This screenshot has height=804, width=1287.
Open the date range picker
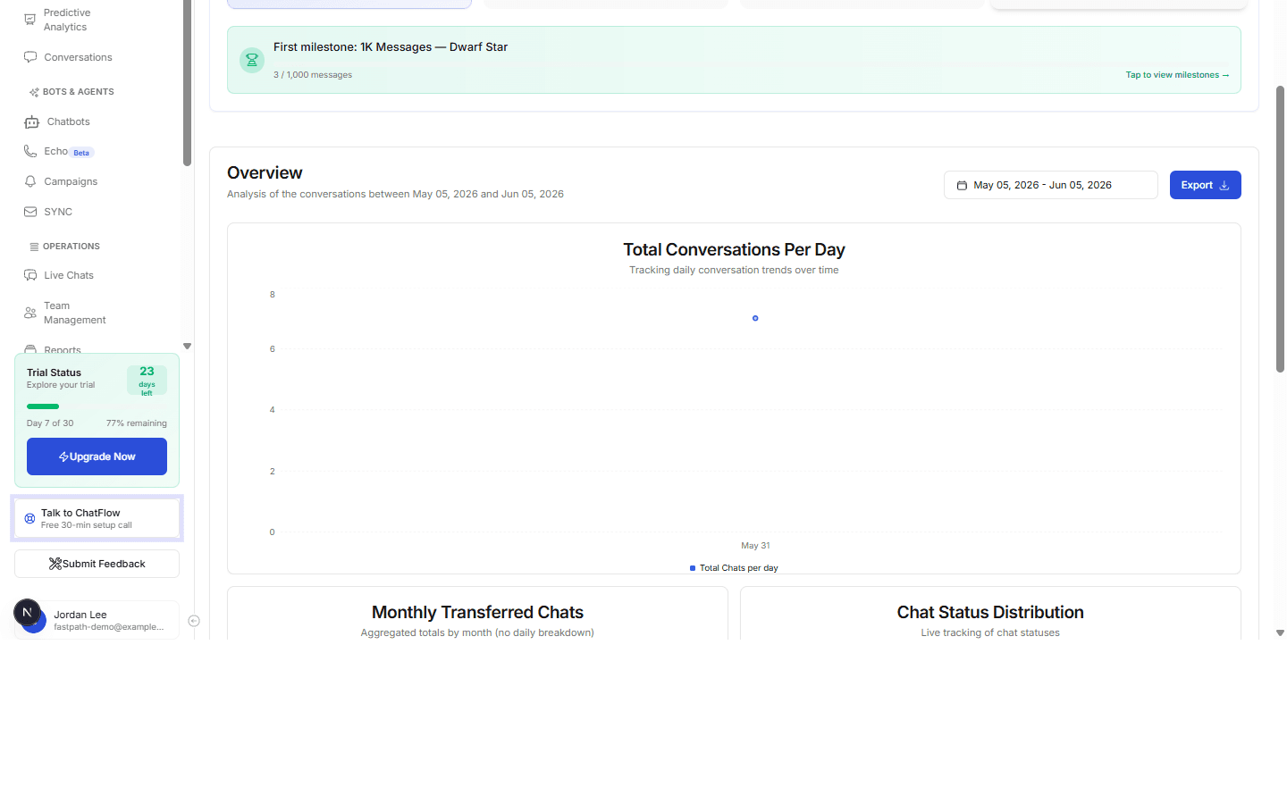(x=1051, y=185)
